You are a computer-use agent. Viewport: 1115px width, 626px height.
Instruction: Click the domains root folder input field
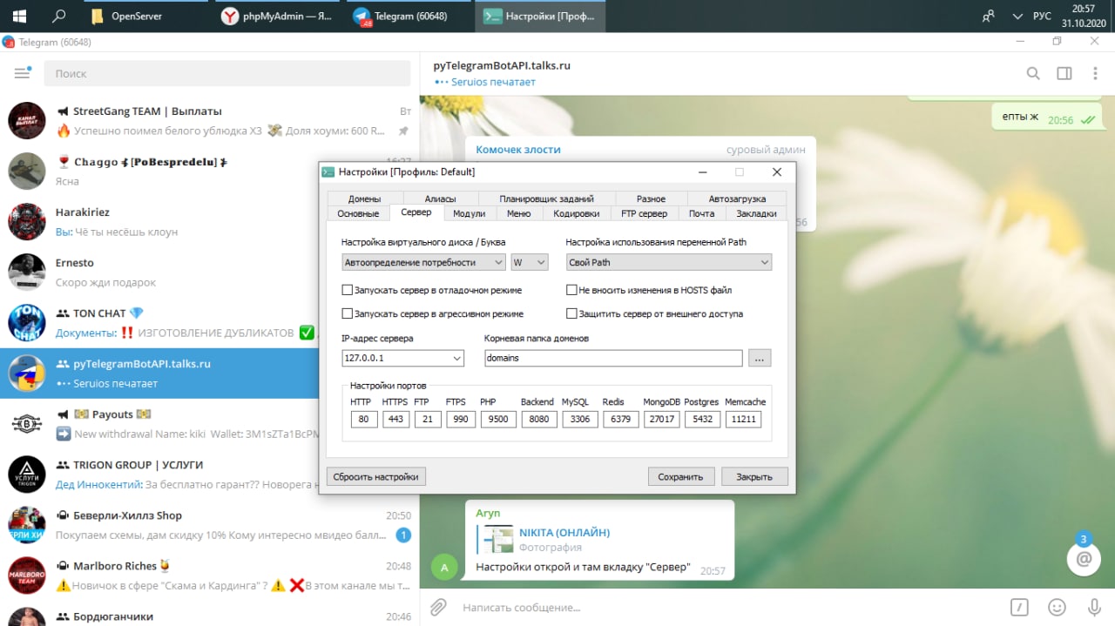[x=613, y=358]
